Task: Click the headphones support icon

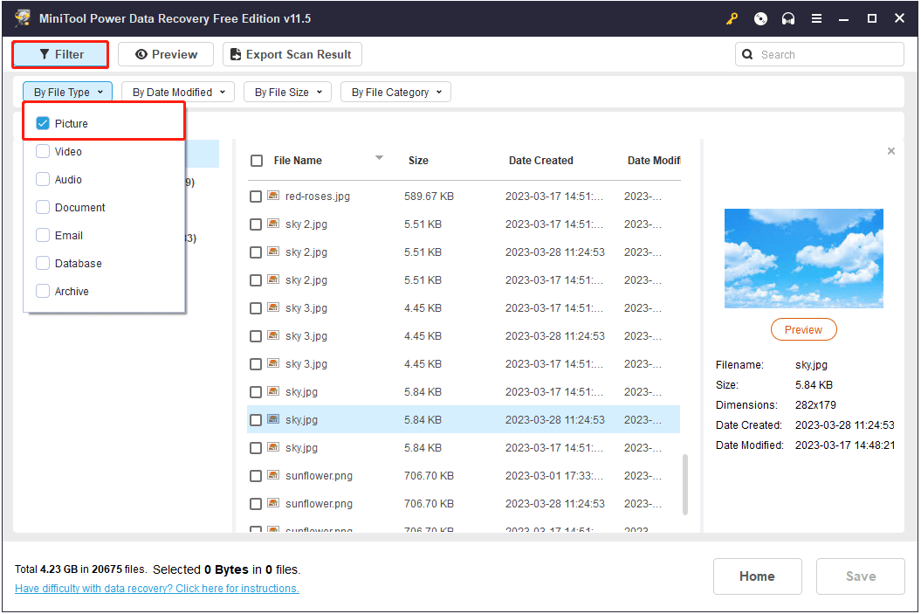Action: [788, 19]
